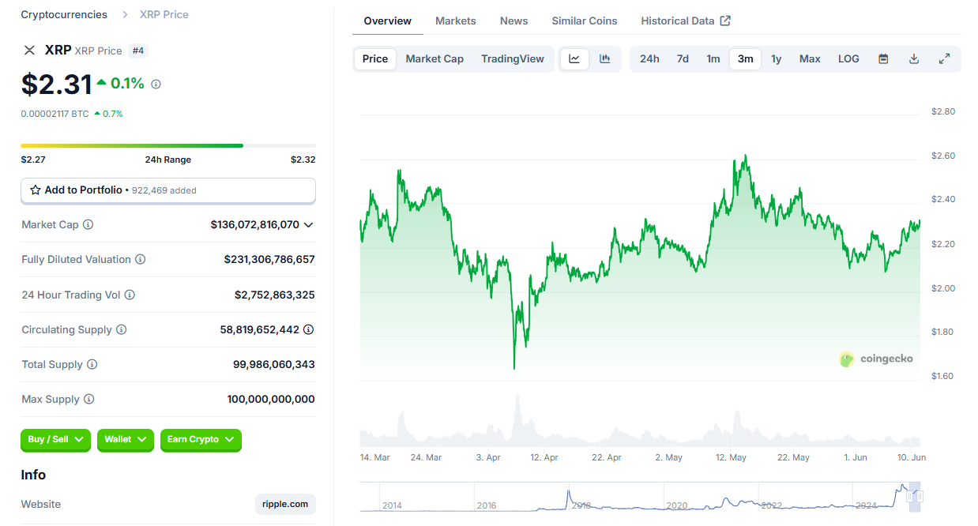Click the 0.00002117 BTC price text
Viewport: 978px width, 526px height.
(55, 114)
